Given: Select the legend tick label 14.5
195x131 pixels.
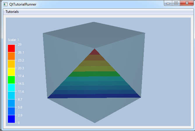Looking at the screenshot, I should (21, 84).
